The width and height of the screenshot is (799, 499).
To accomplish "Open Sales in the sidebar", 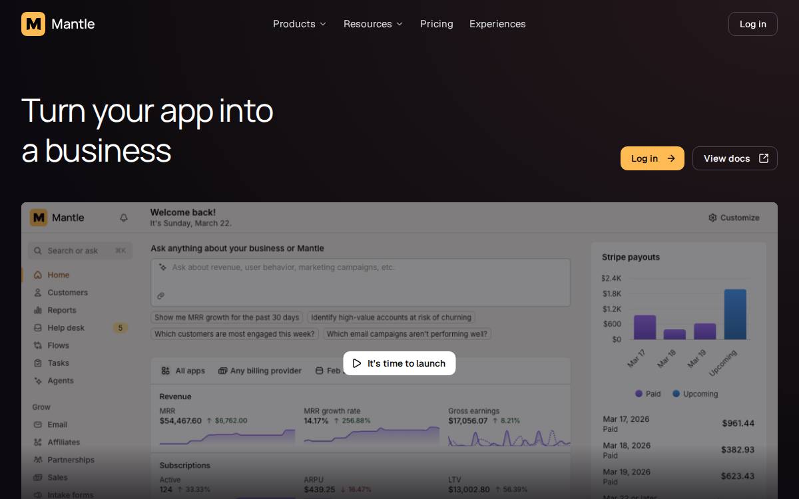I will pyautogui.click(x=79, y=478).
